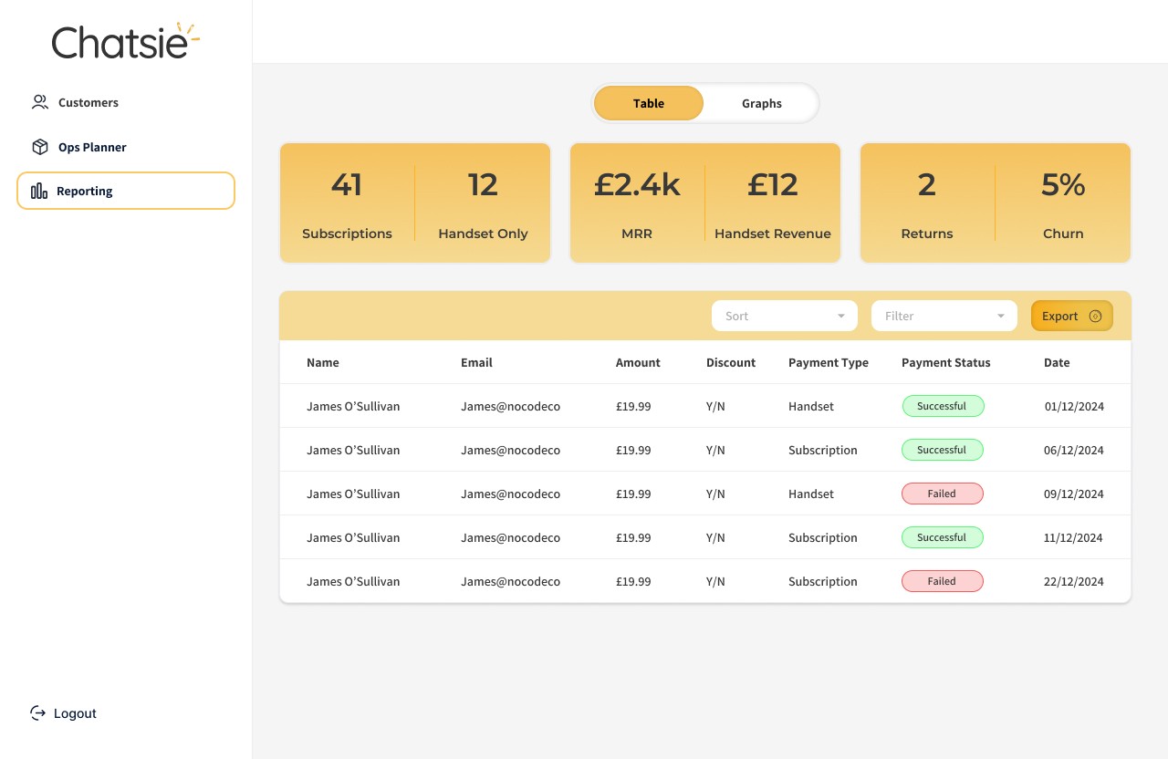Click date 09/12/2024 in the table

coord(1074,494)
